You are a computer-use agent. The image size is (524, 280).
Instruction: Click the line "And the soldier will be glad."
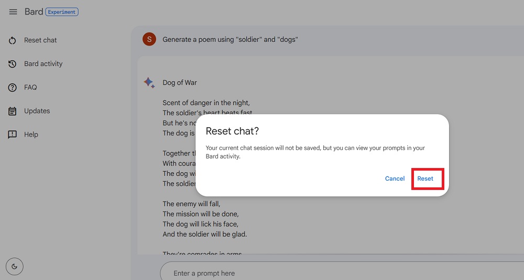click(x=205, y=234)
